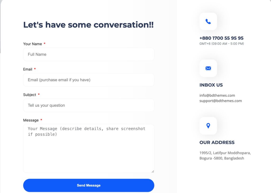Click the GMT+6 office hours text
271x193 pixels.
(x=222, y=44)
